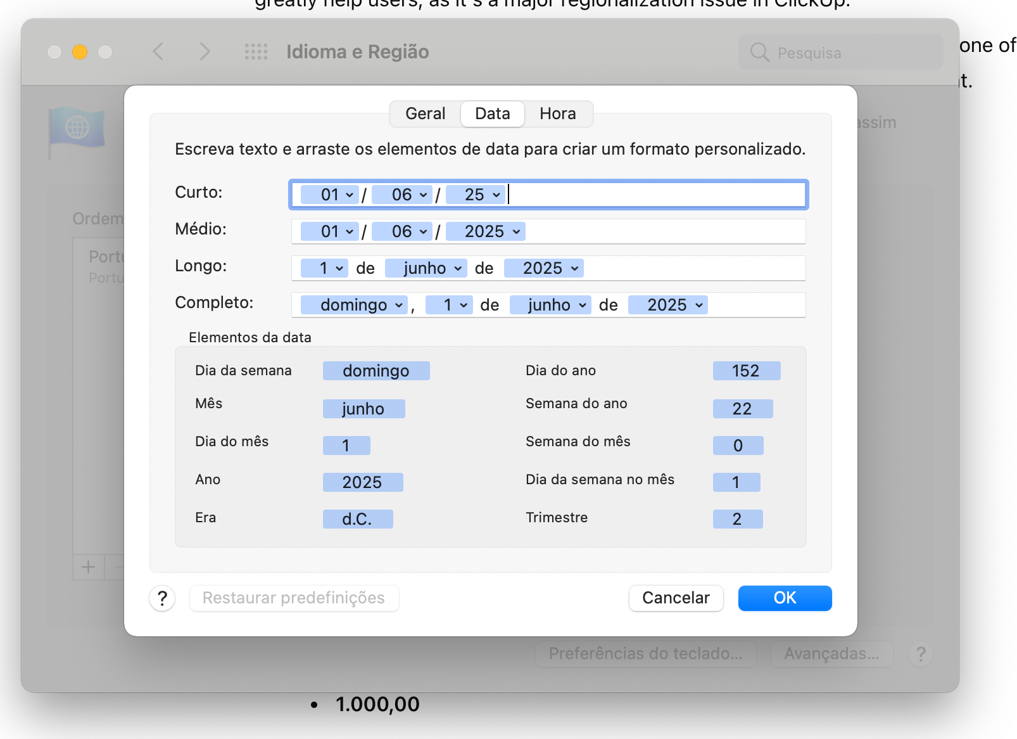Click the Completo label

point(214,302)
